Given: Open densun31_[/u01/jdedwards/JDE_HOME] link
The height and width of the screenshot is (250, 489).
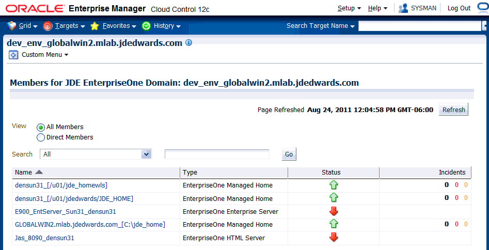Looking at the screenshot, I should pyautogui.click(x=74, y=198).
